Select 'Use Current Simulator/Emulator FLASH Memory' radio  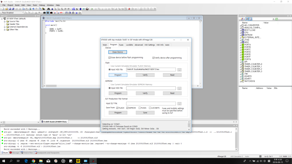109,66
